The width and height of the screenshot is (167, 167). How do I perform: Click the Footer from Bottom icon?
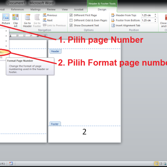[x=113, y=20]
